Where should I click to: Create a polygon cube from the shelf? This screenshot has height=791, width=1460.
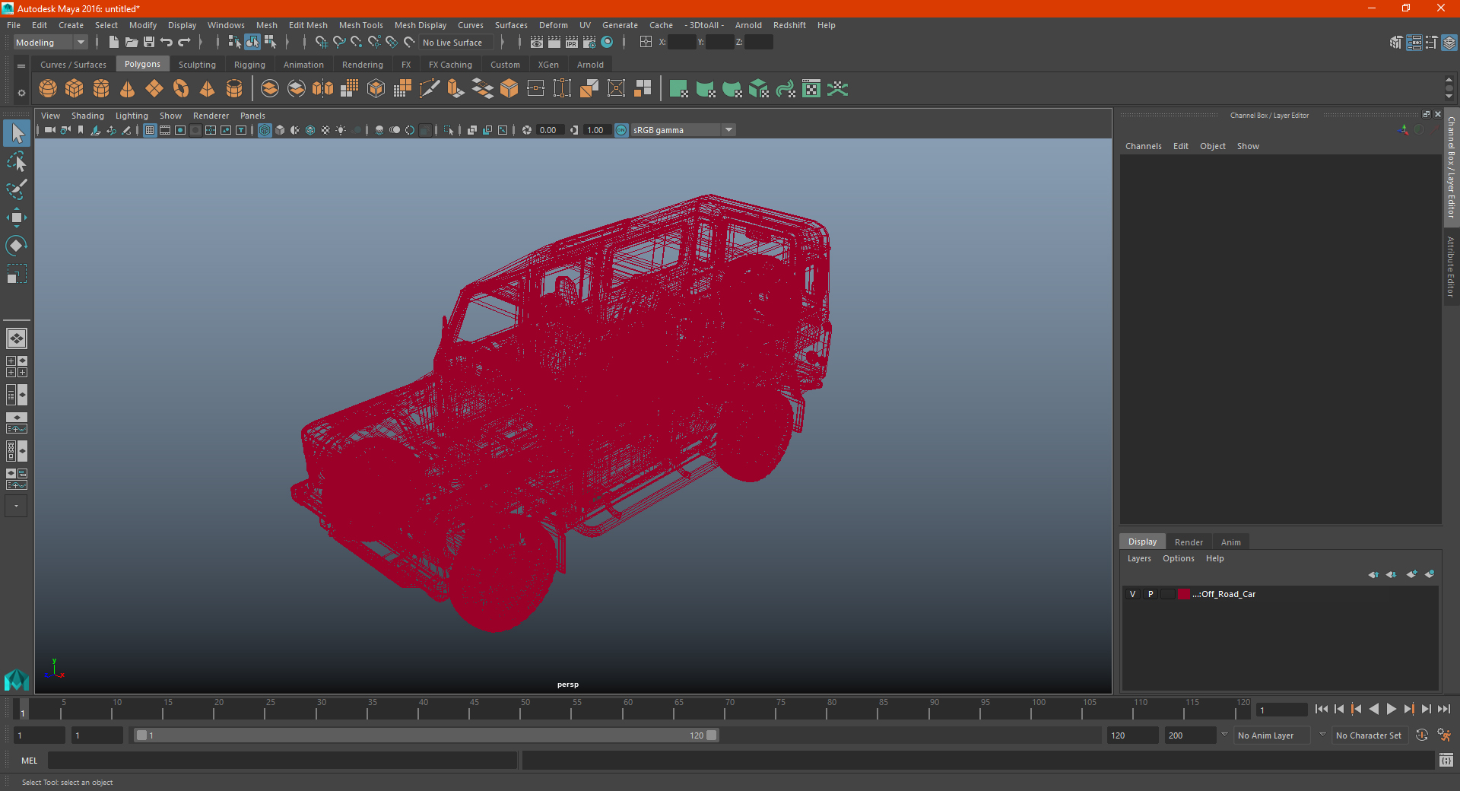(75, 89)
